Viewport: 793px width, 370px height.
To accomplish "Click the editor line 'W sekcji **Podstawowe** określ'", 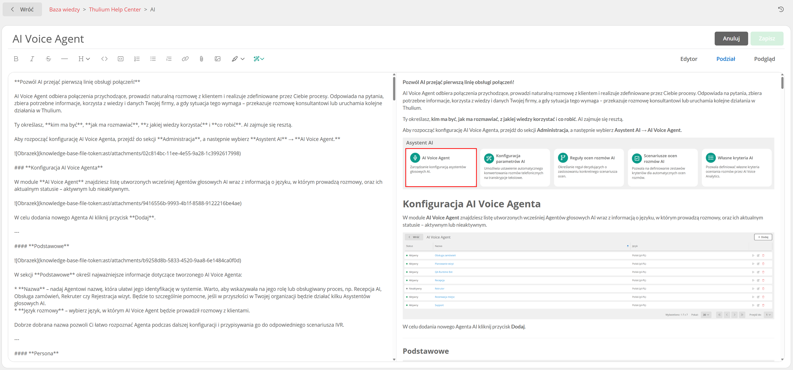I will coord(128,275).
